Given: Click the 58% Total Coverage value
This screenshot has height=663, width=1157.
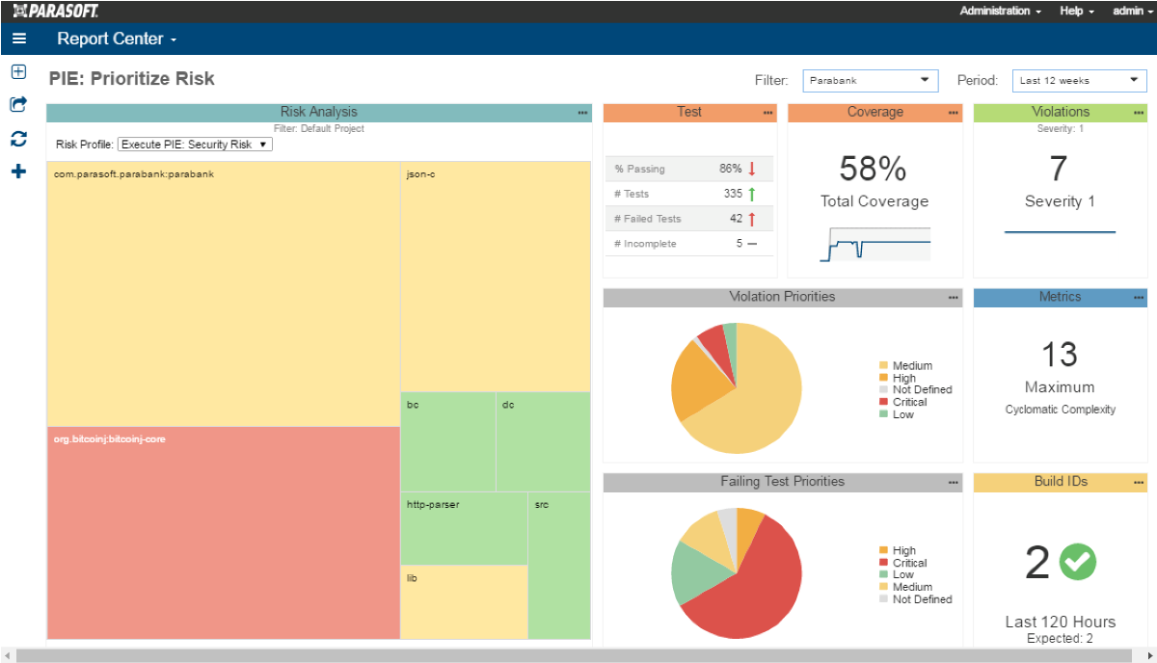Looking at the screenshot, I should click(x=874, y=169).
